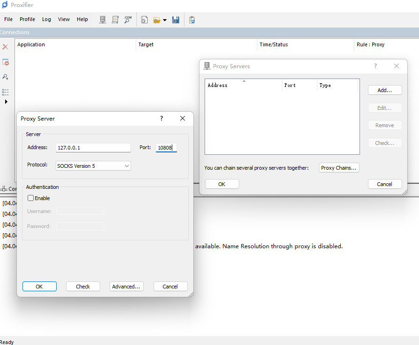
Task: Click OK in Proxy Server dialog
Action: click(x=39, y=286)
